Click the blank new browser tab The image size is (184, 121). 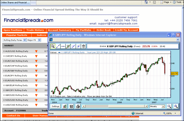[x=33, y=3]
